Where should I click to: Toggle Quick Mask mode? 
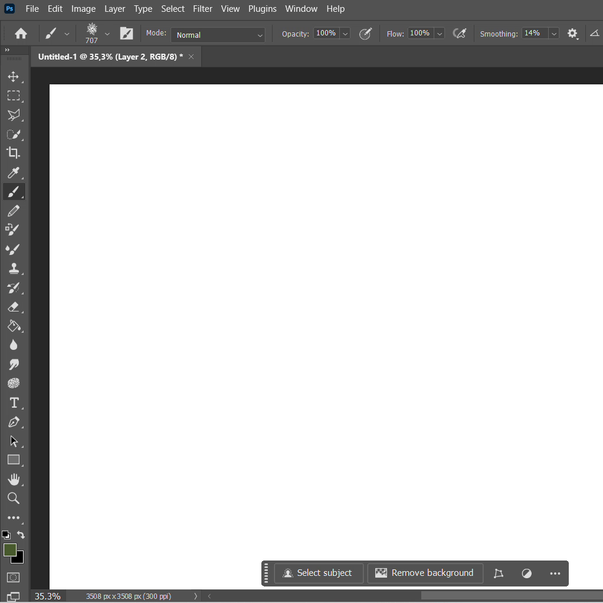pos(14,577)
